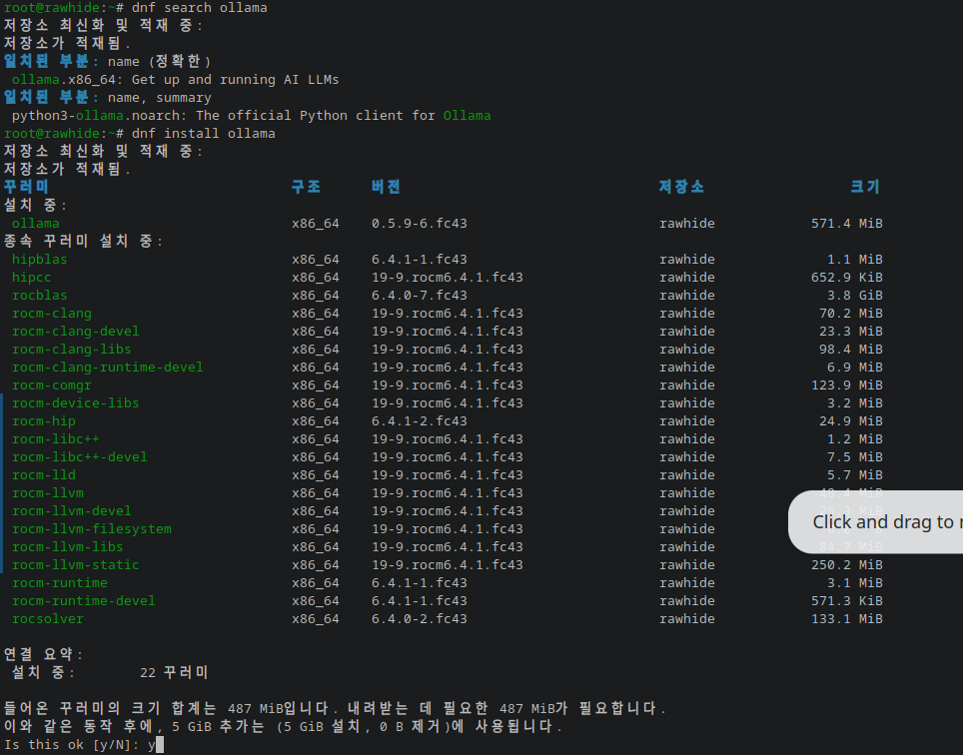Click the "rocm-clang-libs" package name
Screen dimensions: 963x755
pos(71,350)
